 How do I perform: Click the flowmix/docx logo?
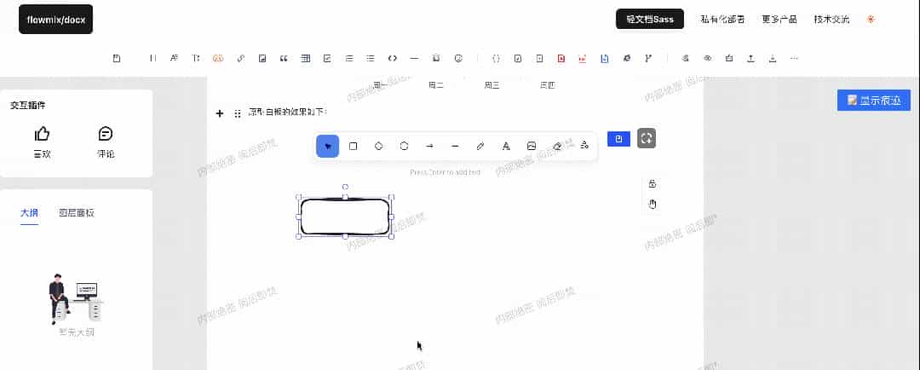pos(55,20)
